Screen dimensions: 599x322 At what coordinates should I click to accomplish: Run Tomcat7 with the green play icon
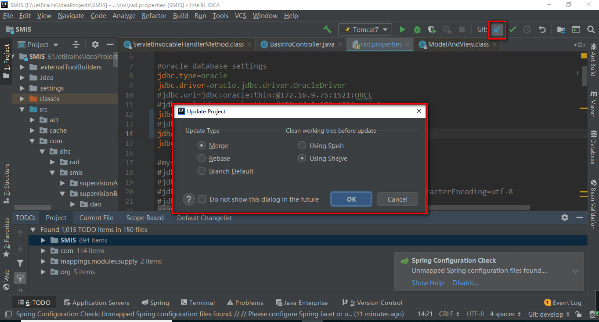coord(402,29)
